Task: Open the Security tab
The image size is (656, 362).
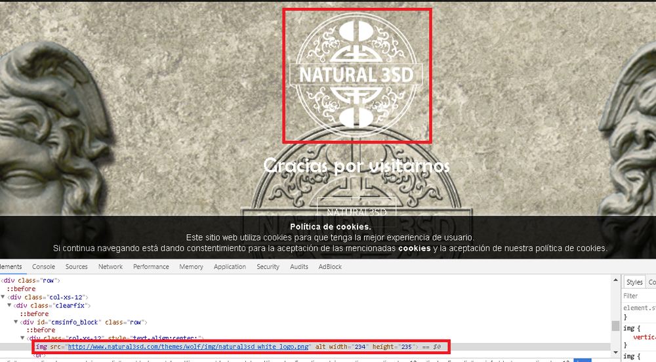Action: [x=268, y=267]
